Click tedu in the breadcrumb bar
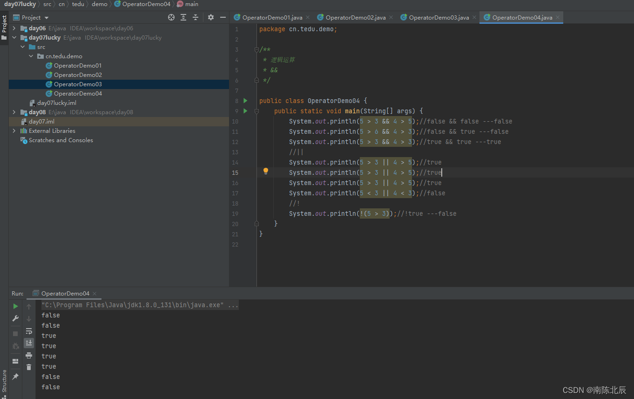The height and width of the screenshot is (399, 634). click(x=78, y=4)
